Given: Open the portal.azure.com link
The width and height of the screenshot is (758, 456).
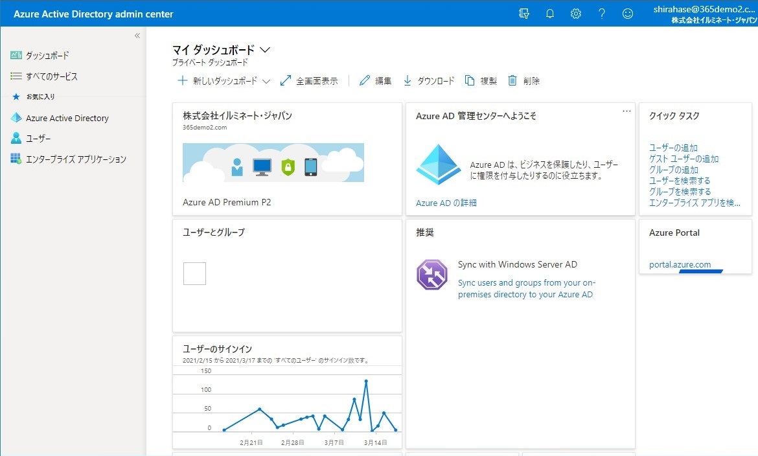Looking at the screenshot, I should click(x=680, y=264).
